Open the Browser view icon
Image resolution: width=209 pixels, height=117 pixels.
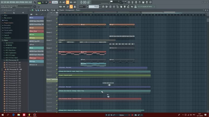click(x=118, y=7)
